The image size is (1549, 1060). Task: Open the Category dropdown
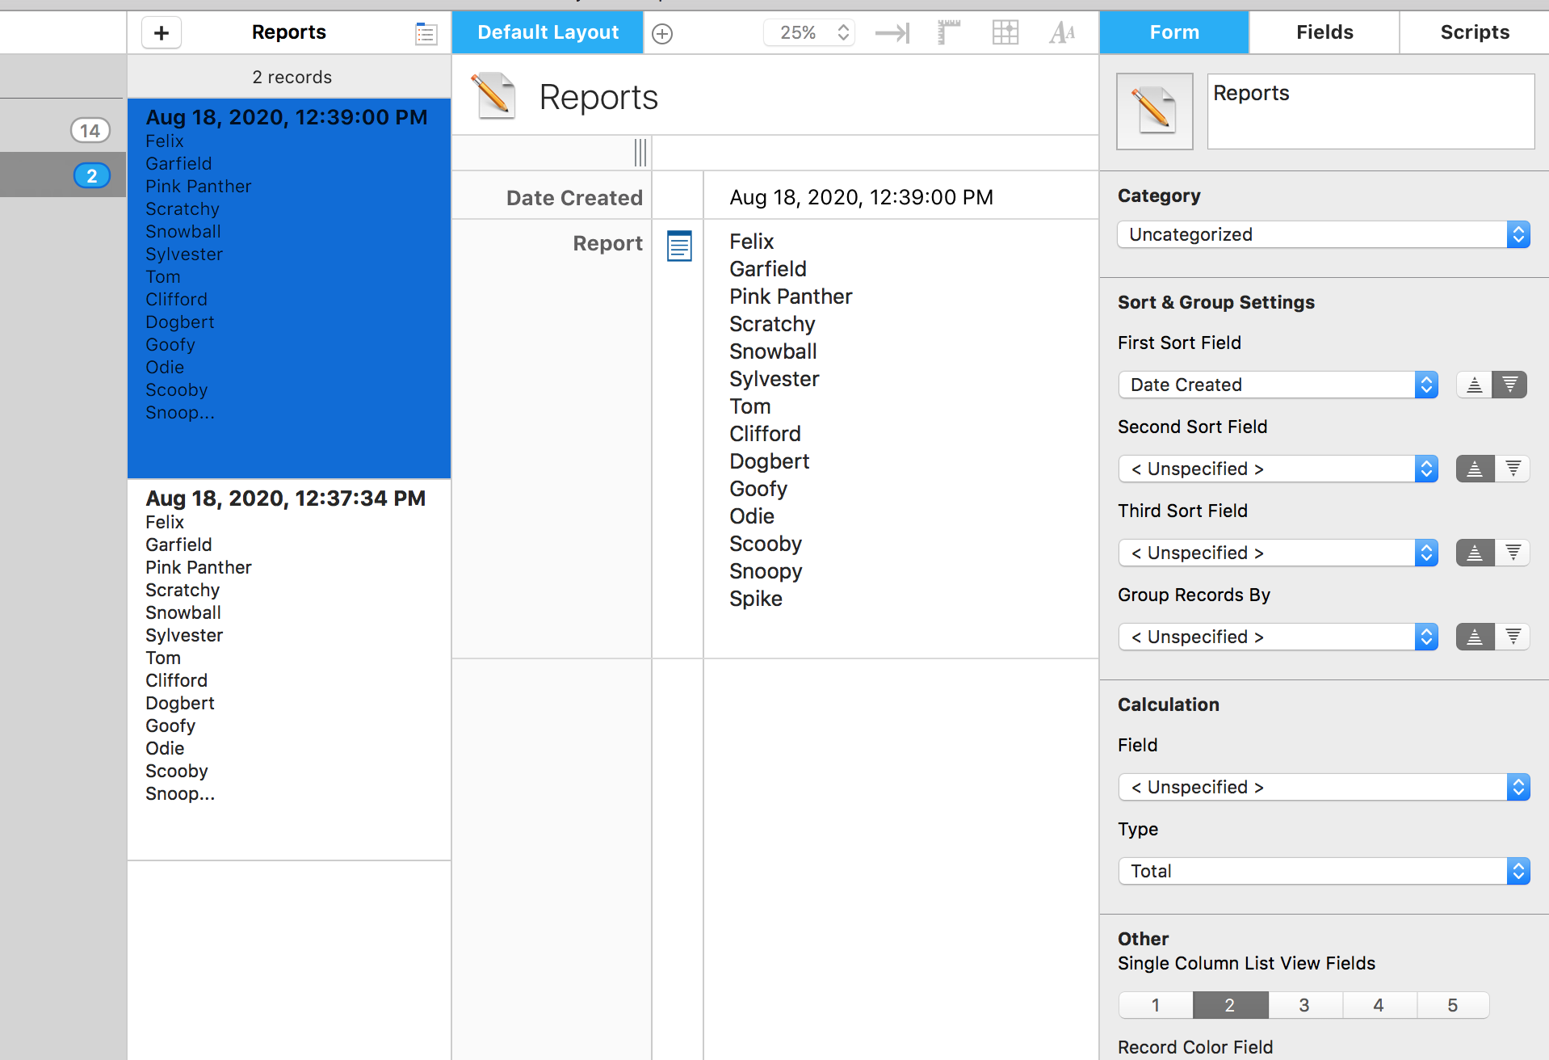coord(1323,234)
